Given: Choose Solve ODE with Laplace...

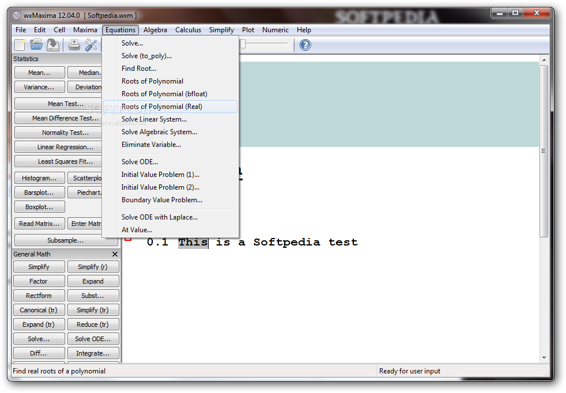Looking at the screenshot, I should (170, 217).
